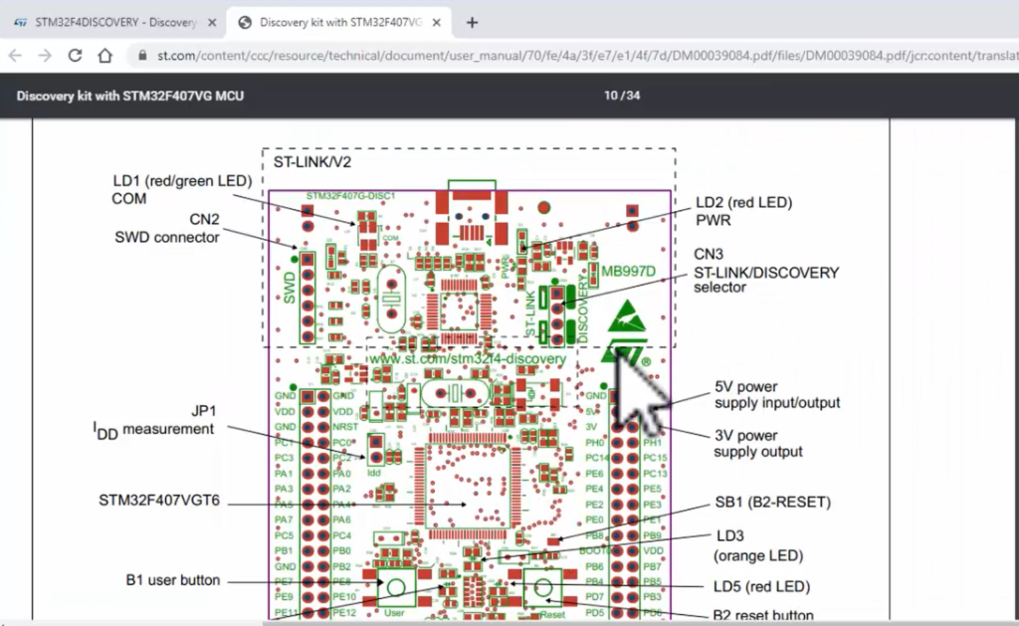Click the 'JP1 IDD measurement' label
This screenshot has height=626, width=1019.
[154, 421]
